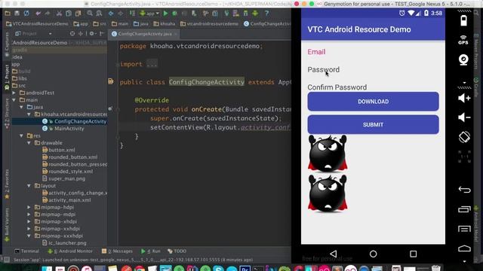Click the Find magnifier icon
This screenshot has width=483, height=271.
pyautogui.click(x=90, y=14)
